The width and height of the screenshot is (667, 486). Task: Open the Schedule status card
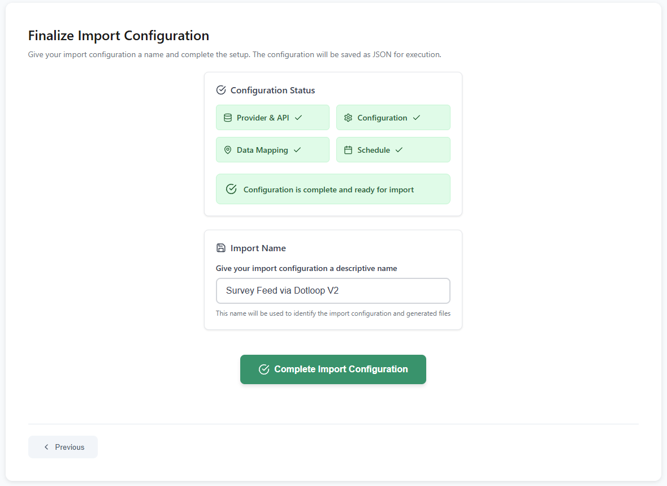point(393,150)
